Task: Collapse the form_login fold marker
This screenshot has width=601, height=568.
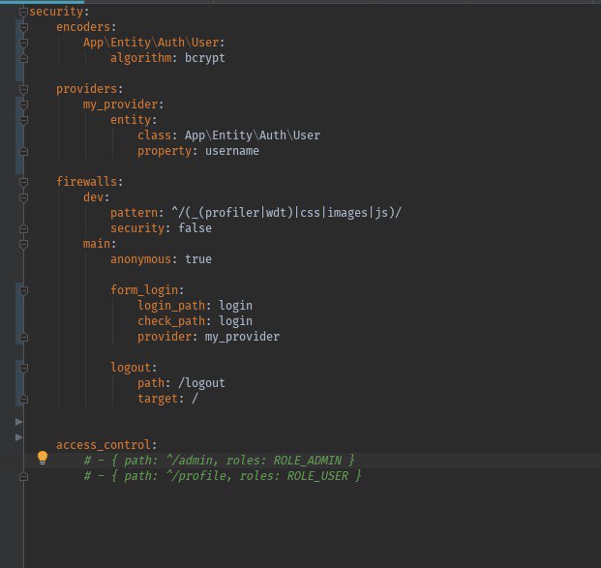Action: [23, 290]
